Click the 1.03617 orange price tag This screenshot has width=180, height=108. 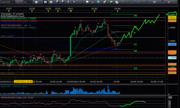click(172, 64)
